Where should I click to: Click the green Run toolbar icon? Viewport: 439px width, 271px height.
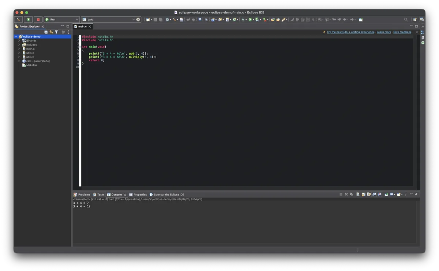tap(250, 19)
